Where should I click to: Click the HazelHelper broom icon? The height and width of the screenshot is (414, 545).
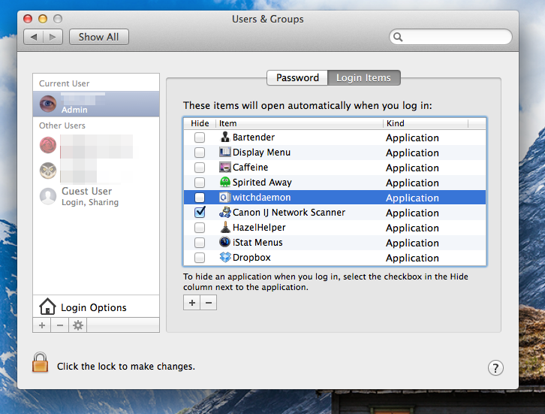[x=225, y=227]
